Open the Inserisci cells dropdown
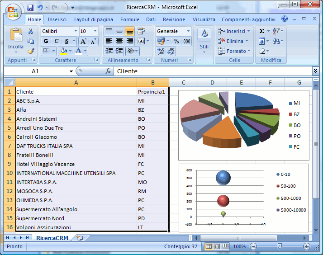 coord(249,31)
